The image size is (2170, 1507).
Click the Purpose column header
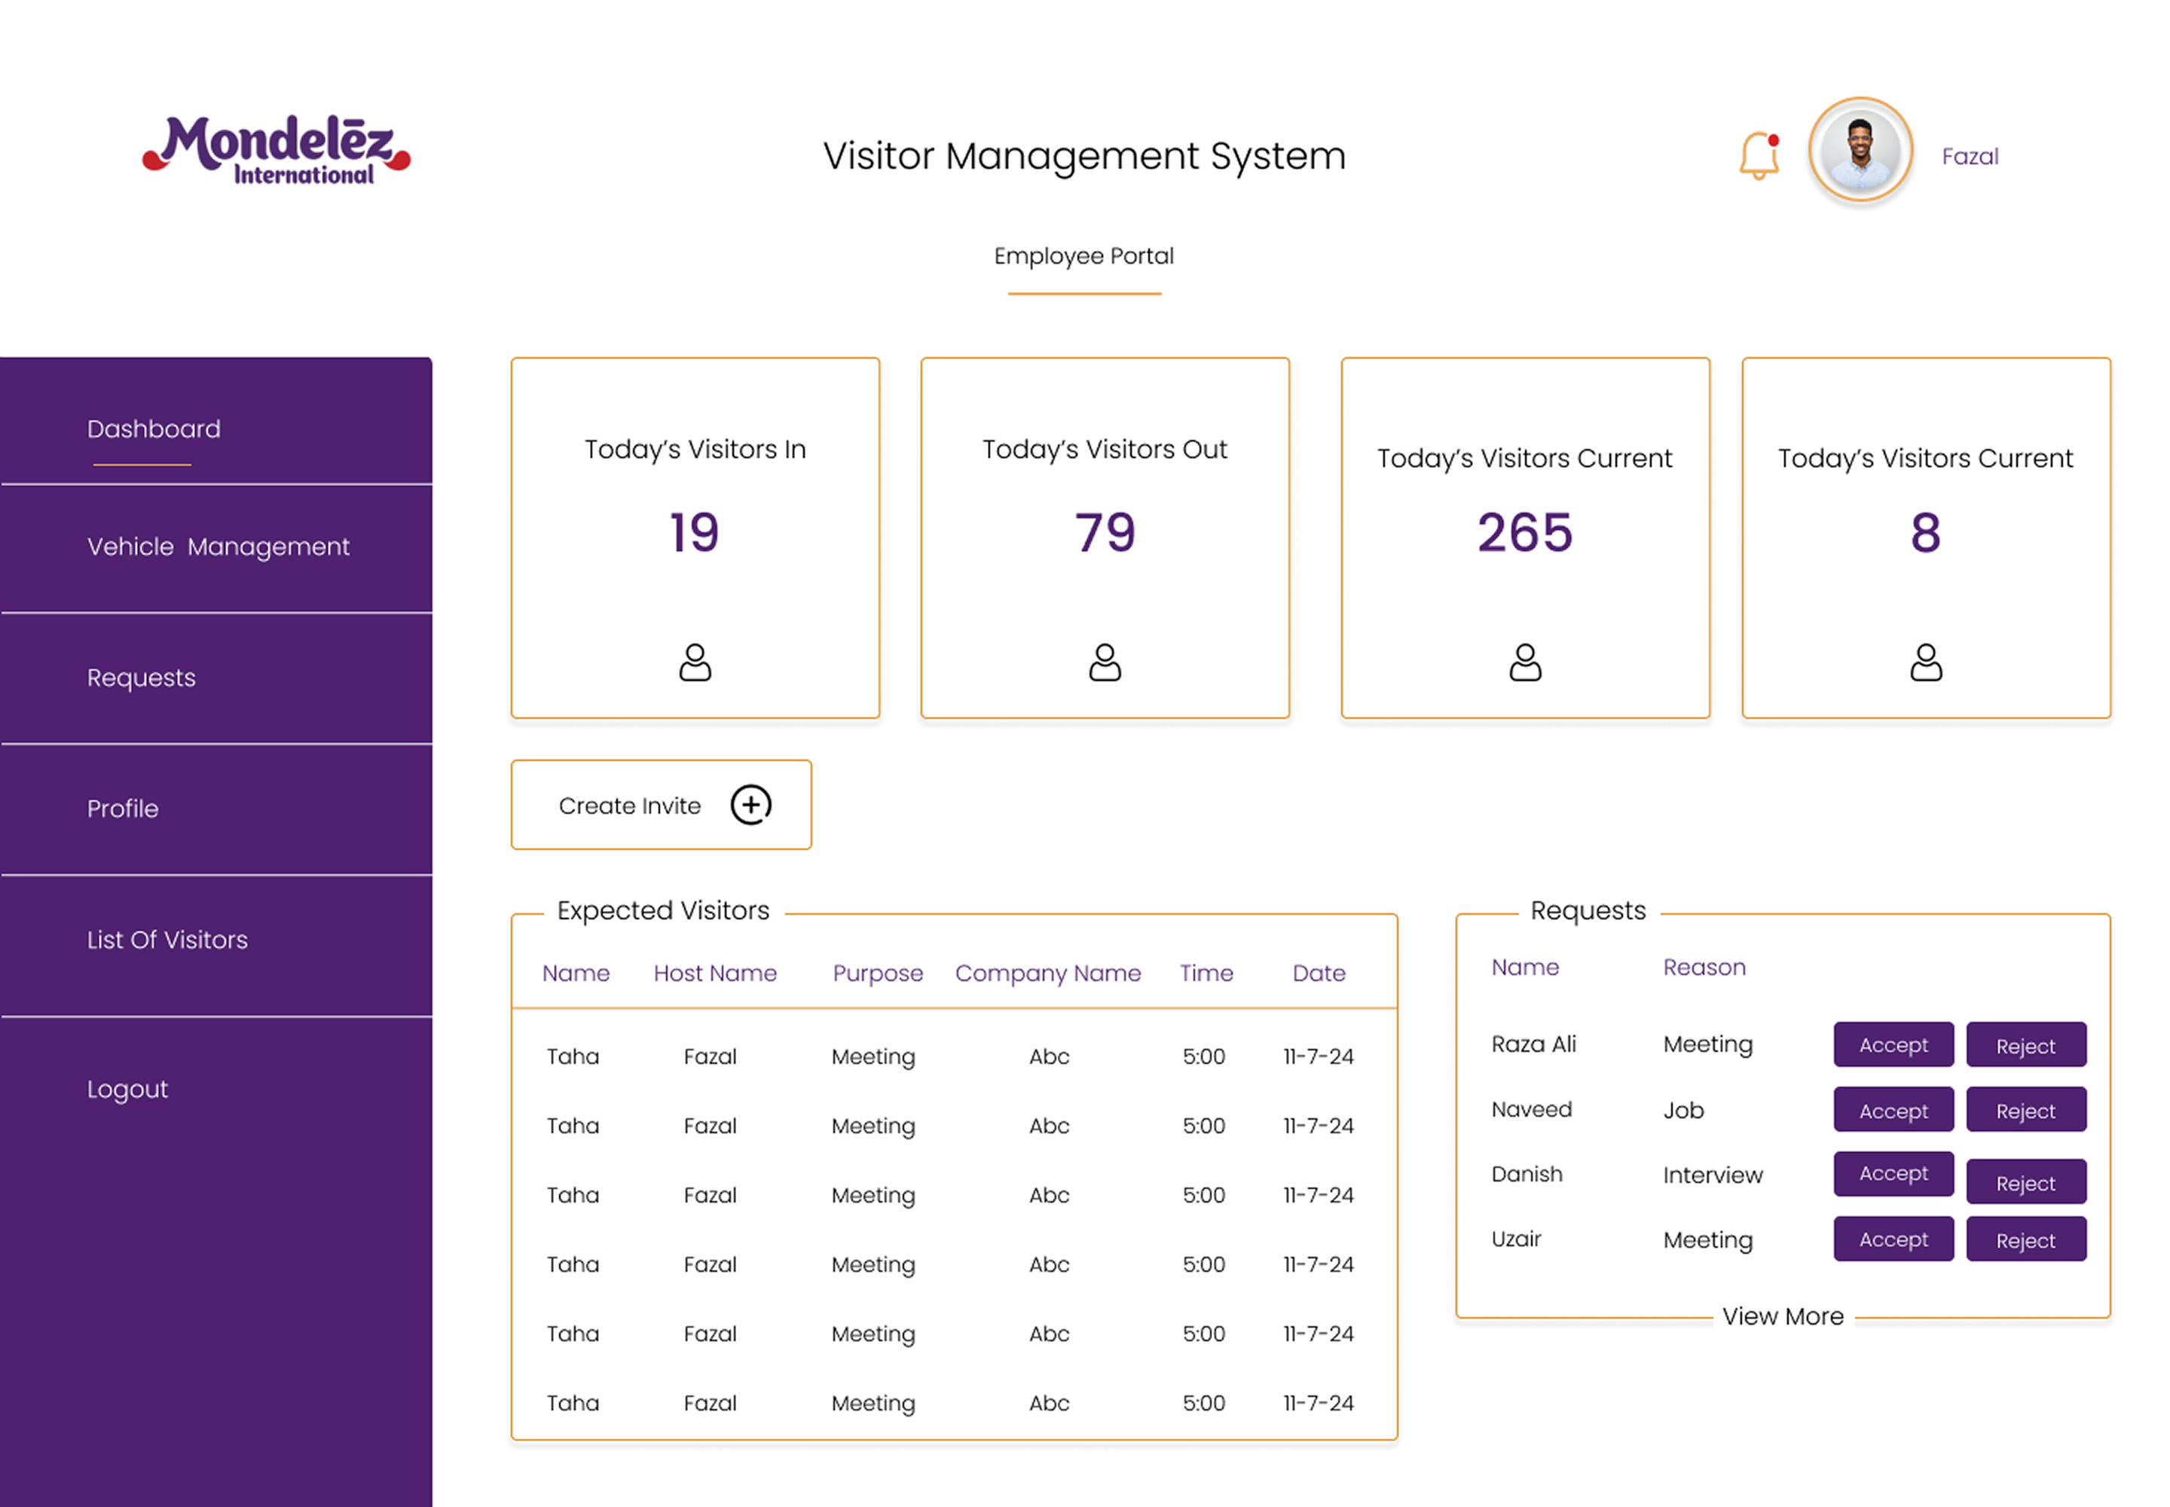coord(877,974)
